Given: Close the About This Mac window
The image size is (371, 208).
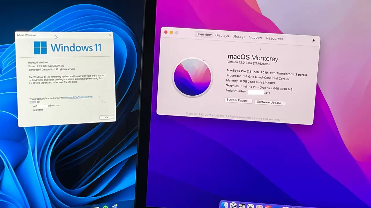Looking at the screenshot, I should [x=166, y=32].
